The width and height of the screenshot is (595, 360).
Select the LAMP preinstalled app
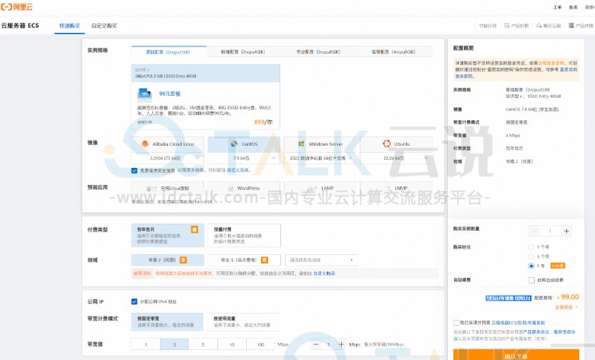(320, 189)
